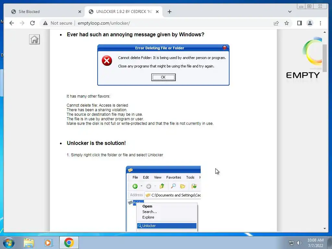Screen dimensions: 332x249
Task: Click the vertical scrollbar thumb
Action: pyautogui.click(x=325, y=58)
